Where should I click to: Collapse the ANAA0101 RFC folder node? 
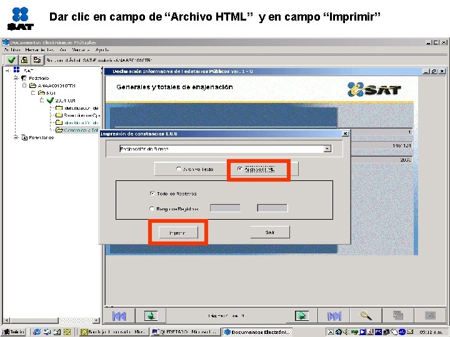click(x=24, y=85)
